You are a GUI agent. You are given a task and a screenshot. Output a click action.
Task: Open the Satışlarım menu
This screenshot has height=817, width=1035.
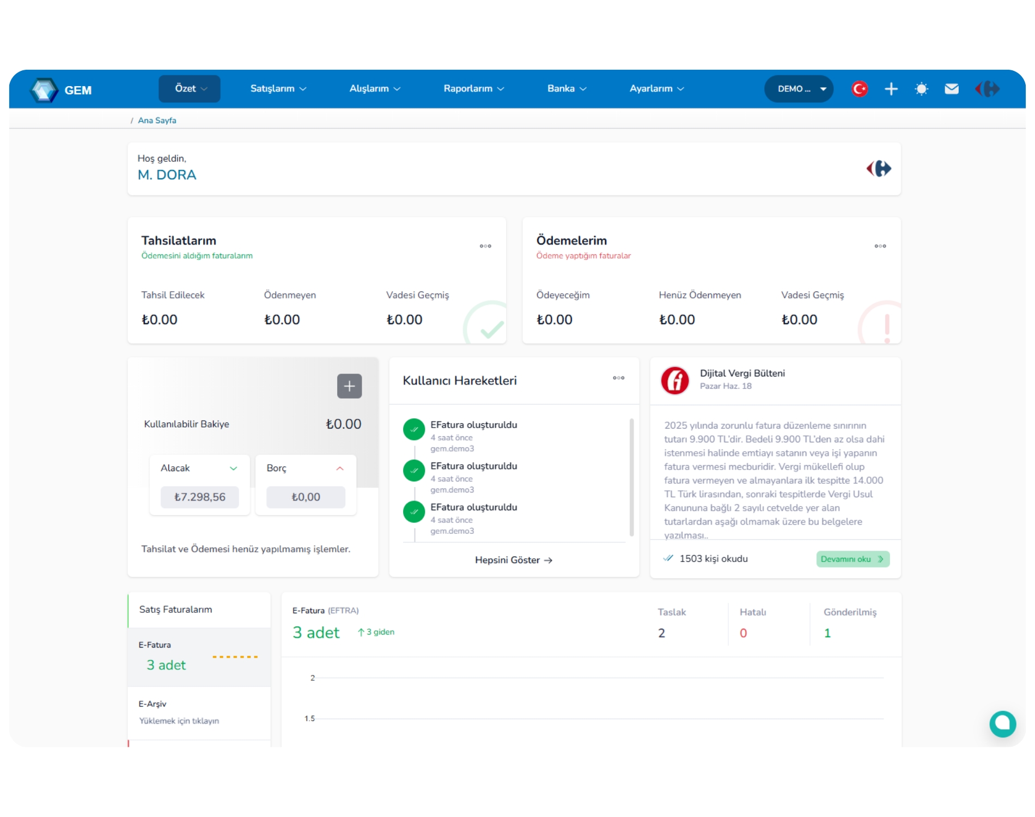(x=278, y=89)
